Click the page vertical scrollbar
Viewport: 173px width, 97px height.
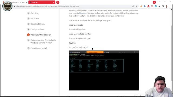point(172,53)
